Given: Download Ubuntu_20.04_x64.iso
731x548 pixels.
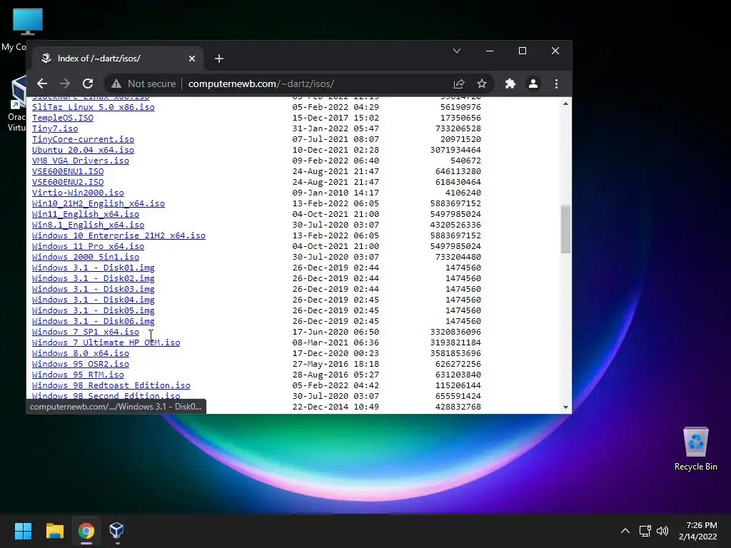Looking at the screenshot, I should click(83, 150).
